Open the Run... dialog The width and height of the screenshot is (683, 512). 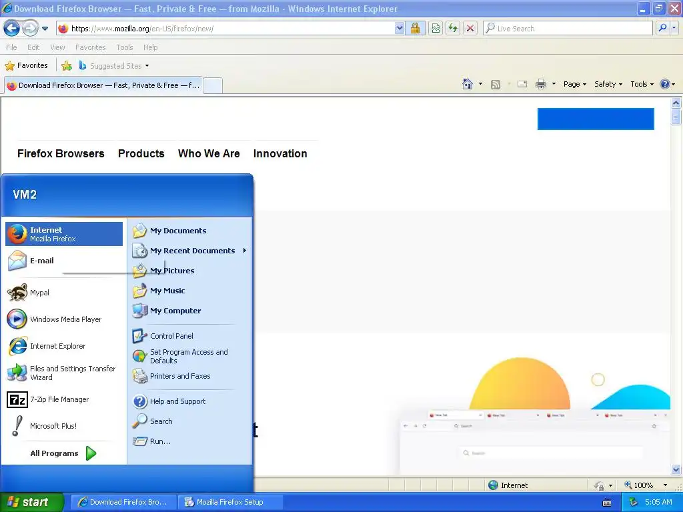click(190, 441)
